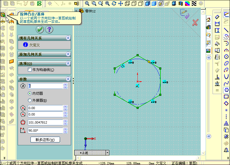Open the picture-icon task pane tab

(x=209, y=51)
